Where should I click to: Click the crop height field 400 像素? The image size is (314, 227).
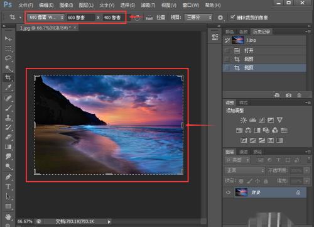114,18
